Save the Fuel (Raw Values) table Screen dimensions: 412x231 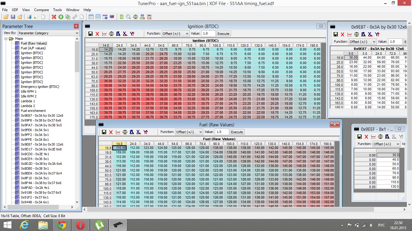click(x=104, y=132)
